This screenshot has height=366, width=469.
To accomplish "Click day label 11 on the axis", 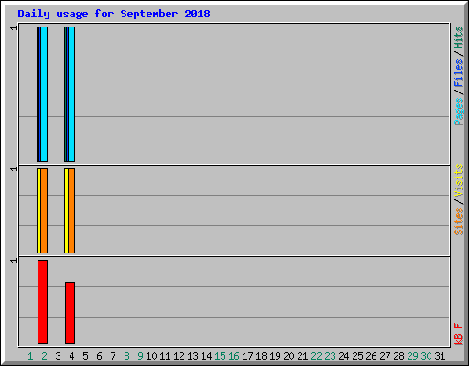I will point(165,356).
